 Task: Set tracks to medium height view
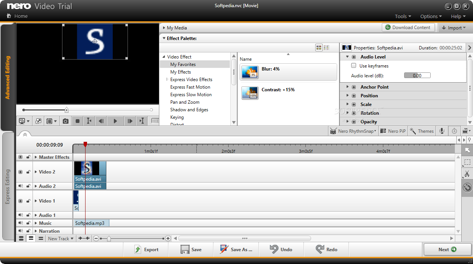click(31, 238)
